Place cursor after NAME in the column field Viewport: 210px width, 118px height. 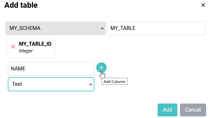pyautogui.click(x=26, y=69)
